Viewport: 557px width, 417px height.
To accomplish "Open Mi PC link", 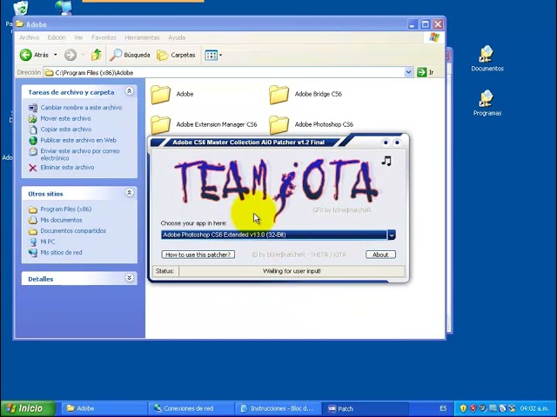I will coord(48,242).
